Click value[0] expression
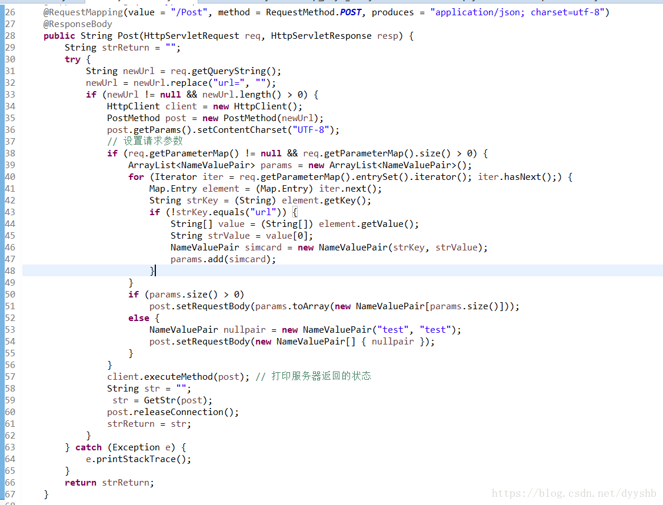The width and height of the screenshot is (663, 505). click(286, 236)
